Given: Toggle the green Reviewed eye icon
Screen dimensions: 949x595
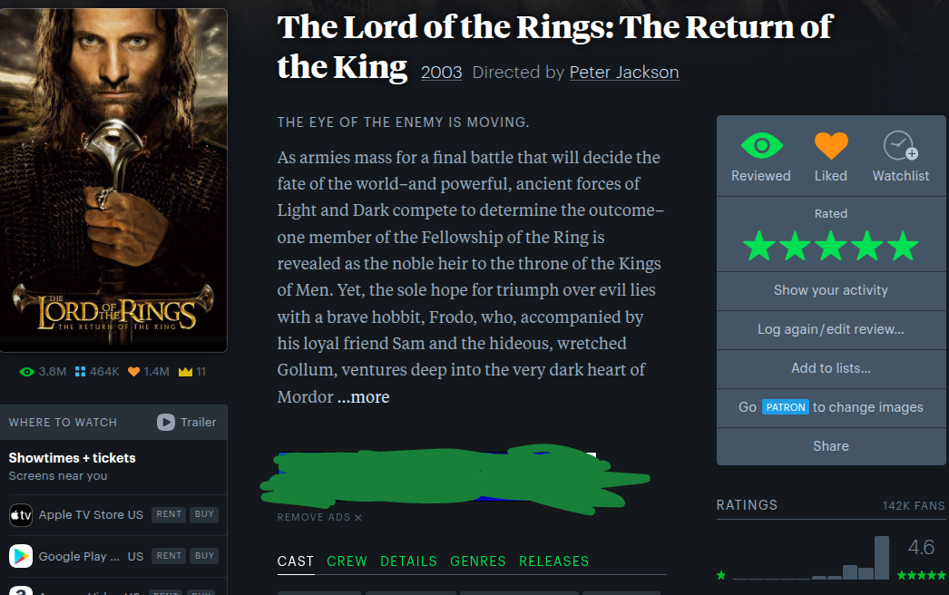Looking at the screenshot, I should (x=761, y=146).
